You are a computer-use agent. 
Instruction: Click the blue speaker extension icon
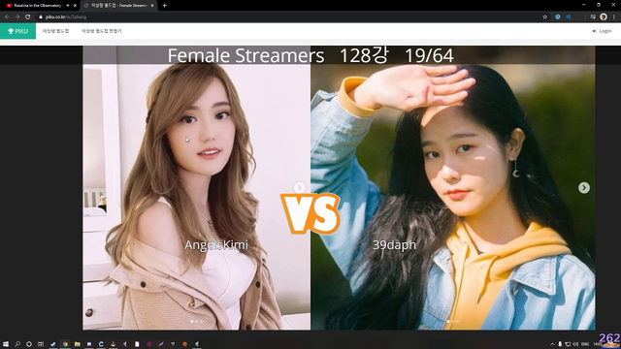(569, 17)
